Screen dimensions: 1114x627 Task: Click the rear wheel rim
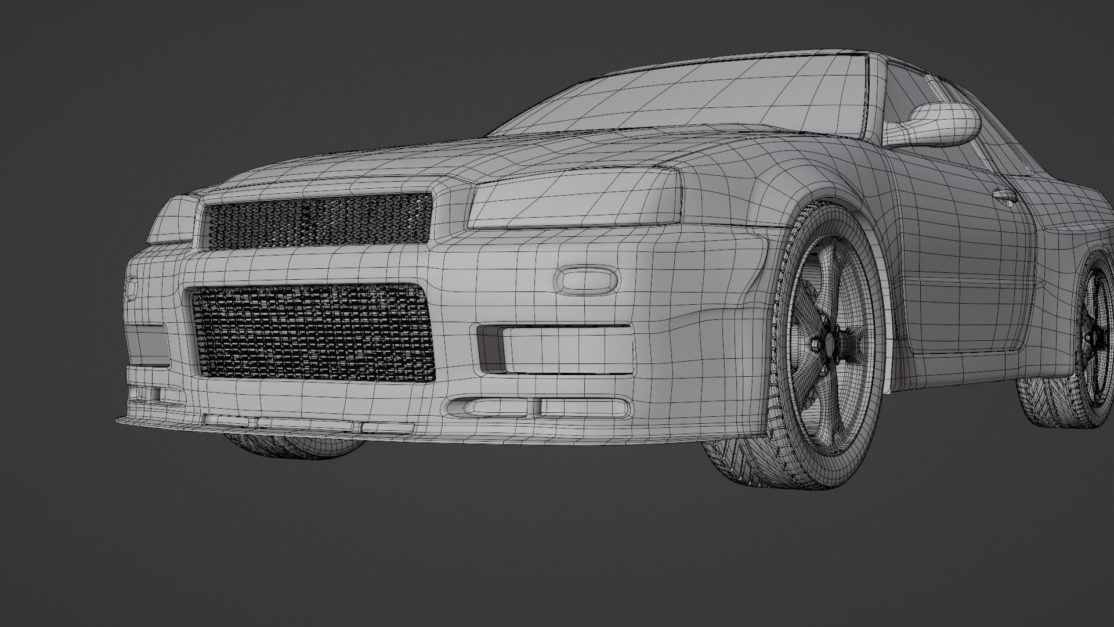pyautogui.click(x=1097, y=337)
